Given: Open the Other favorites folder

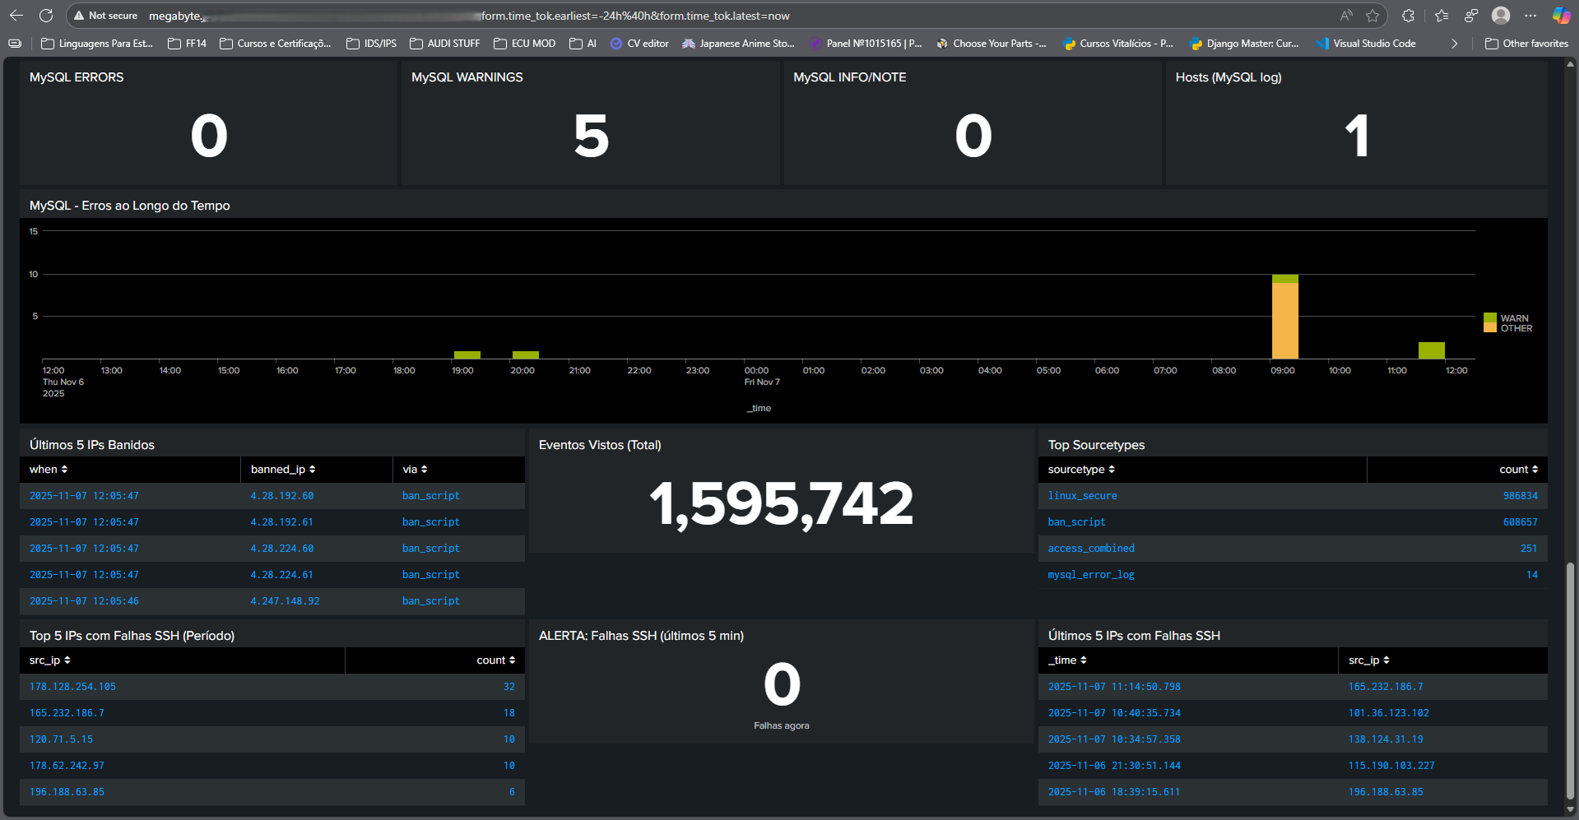Looking at the screenshot, I should [x=1526, y=44].
